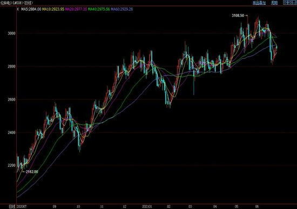Click the 11 month axis label
Screen dimensions: 297x209
pyautogui.click(x=102, y=206)
